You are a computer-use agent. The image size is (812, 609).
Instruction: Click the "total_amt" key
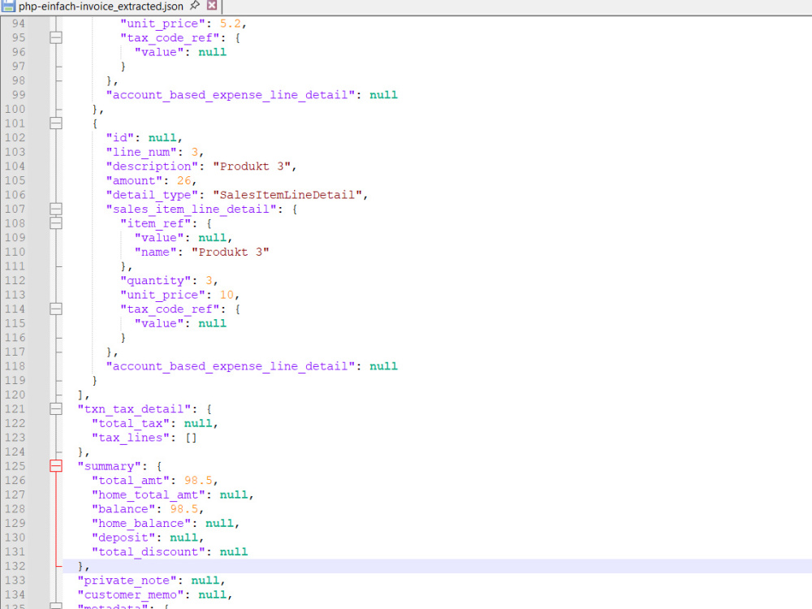click(131, 481)
